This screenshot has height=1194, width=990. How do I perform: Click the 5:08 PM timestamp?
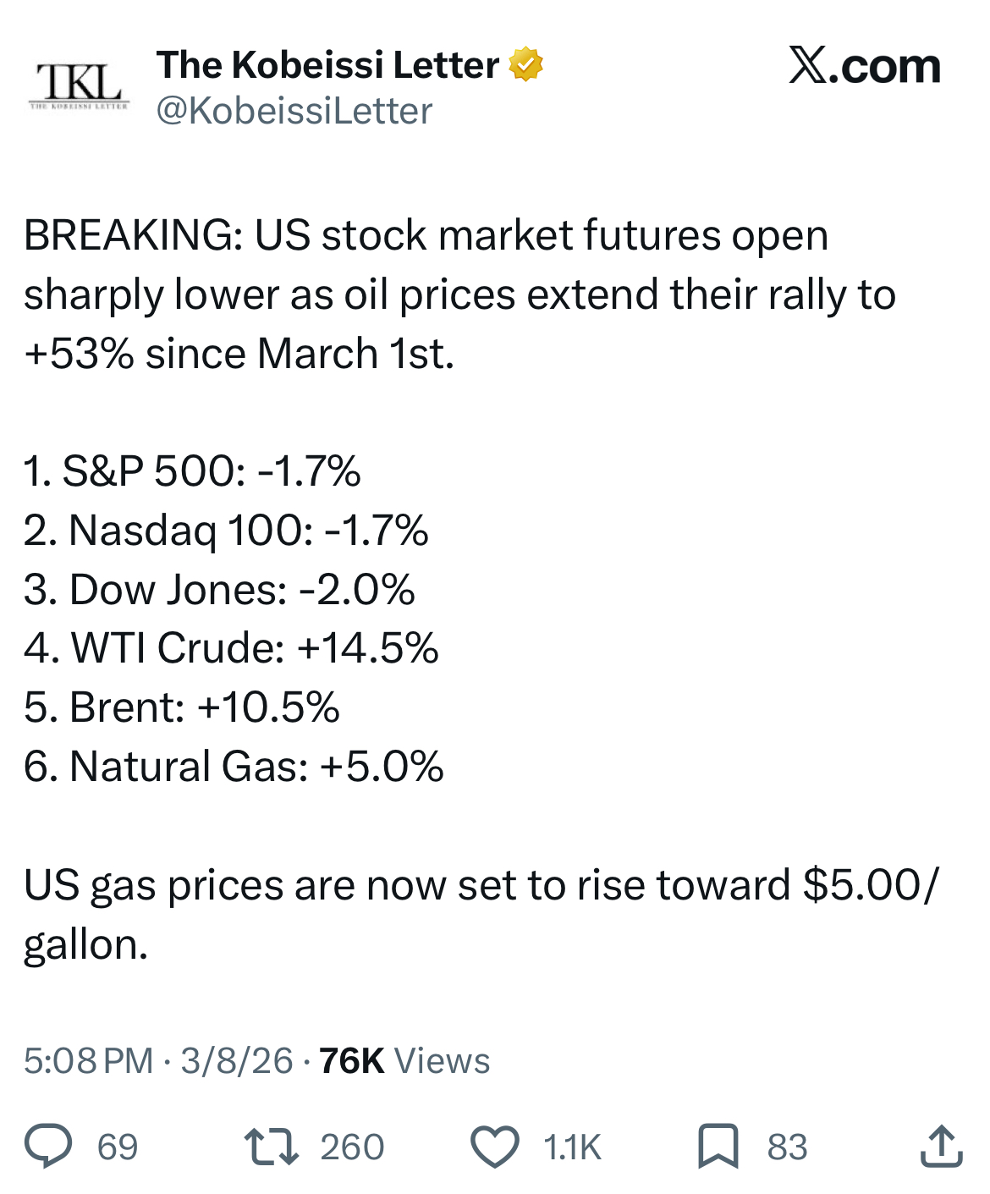coord(89,1060)
